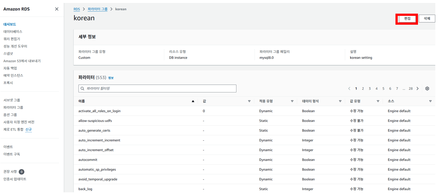Go to previous parameters page arrow

(x=349, y=88)
